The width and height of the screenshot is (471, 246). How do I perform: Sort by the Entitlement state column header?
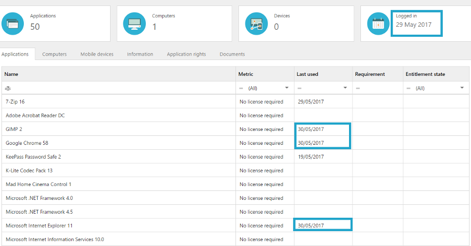(x=436, y=74)
